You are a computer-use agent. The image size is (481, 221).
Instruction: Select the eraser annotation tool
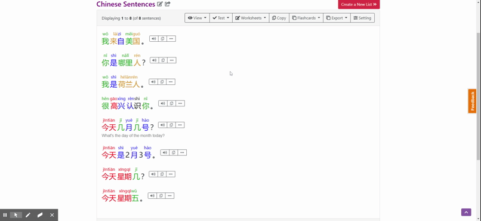40,215
